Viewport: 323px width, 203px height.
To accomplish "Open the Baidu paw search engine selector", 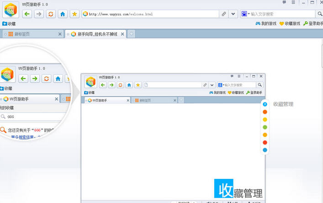I will coord(245,14).
